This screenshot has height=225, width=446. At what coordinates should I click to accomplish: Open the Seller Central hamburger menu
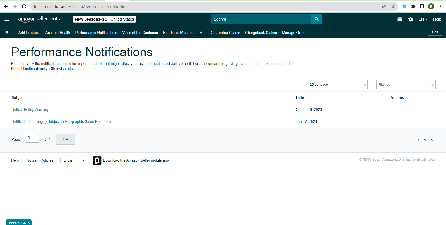click(x=7, y=19)
